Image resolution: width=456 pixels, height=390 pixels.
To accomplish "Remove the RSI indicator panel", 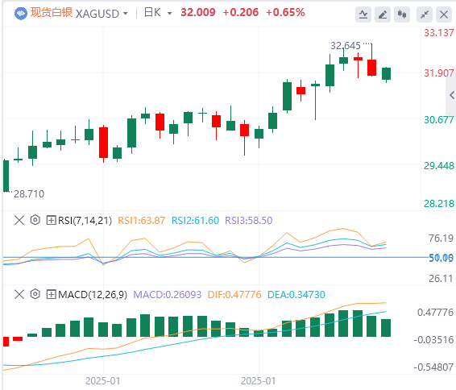I will [19, 220].
